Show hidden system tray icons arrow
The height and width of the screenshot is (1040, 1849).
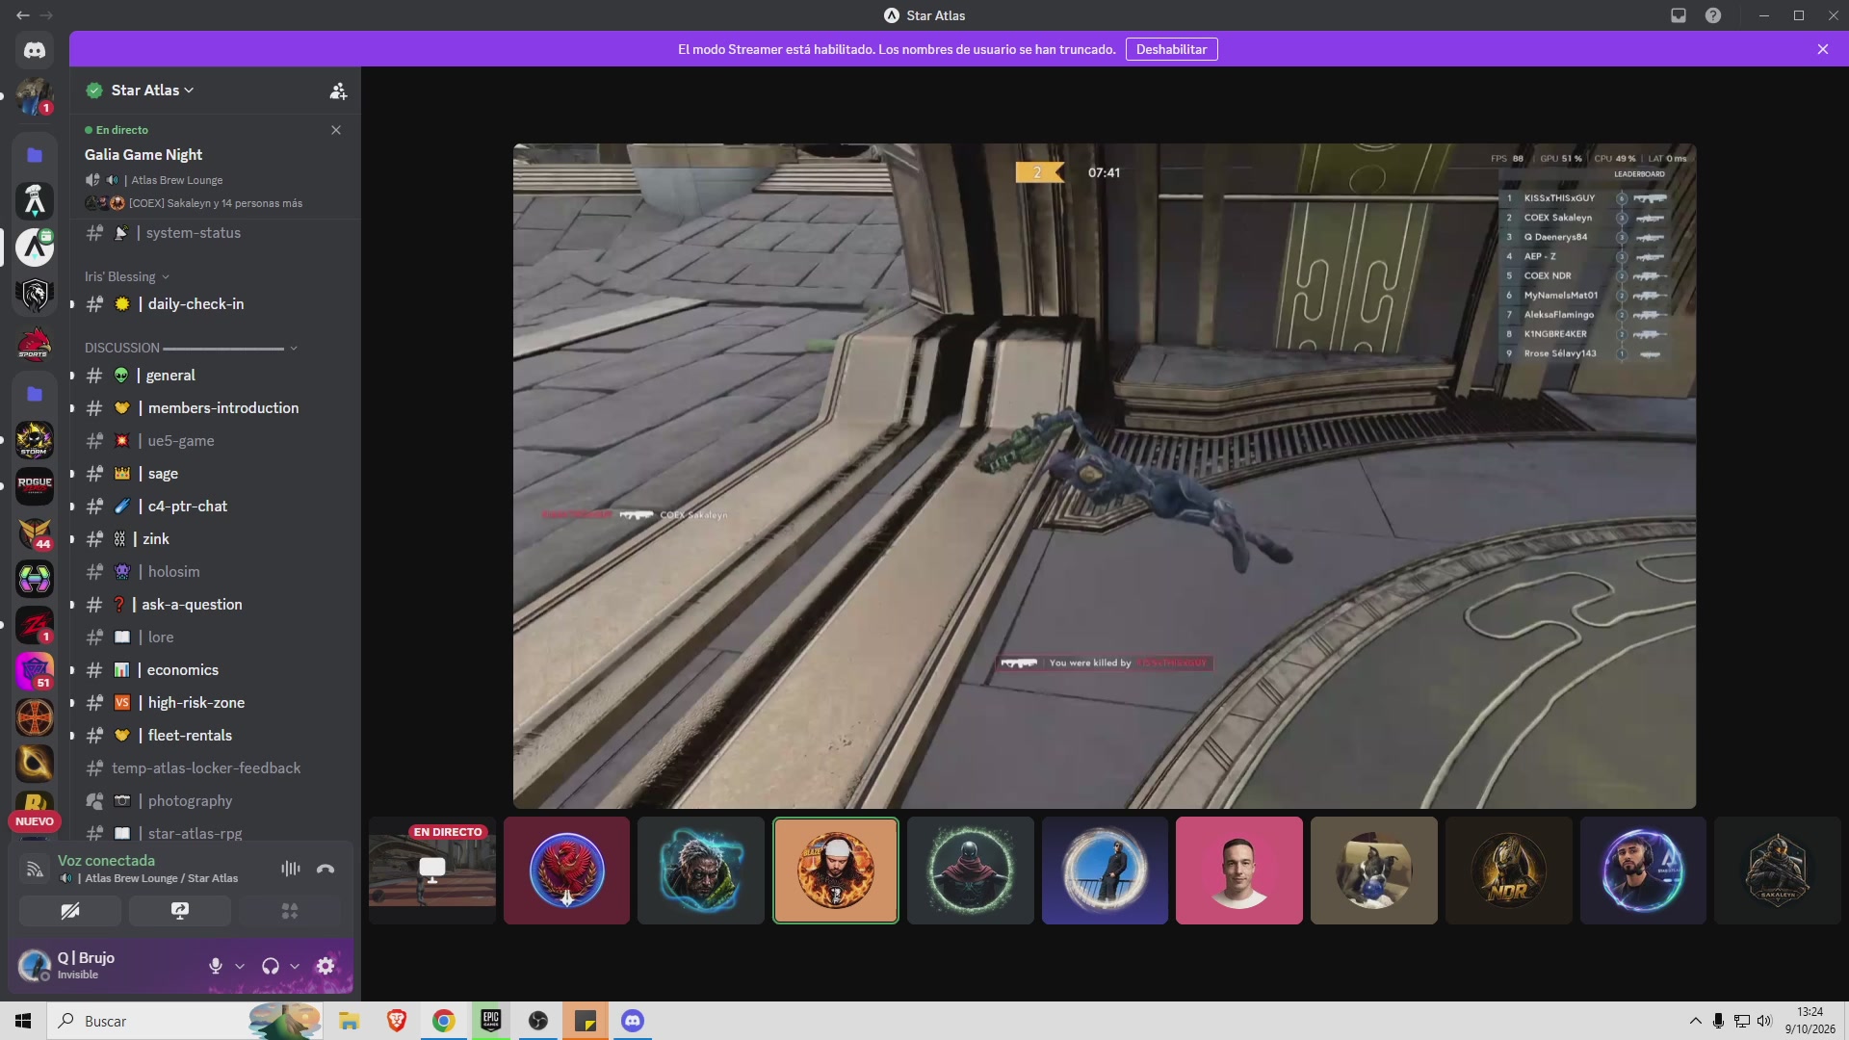click(x=1695, y=1021)
